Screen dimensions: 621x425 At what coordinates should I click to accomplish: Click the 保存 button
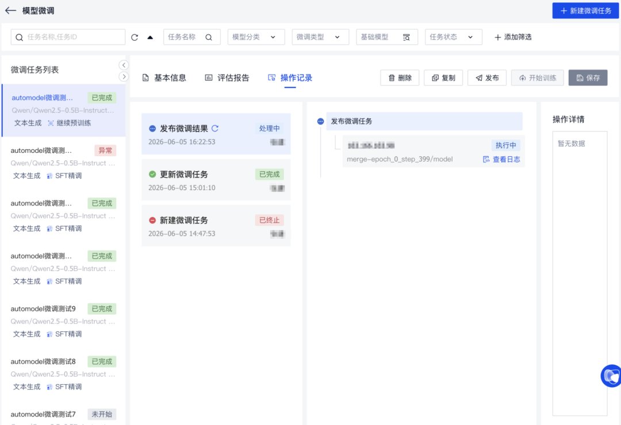588,78
